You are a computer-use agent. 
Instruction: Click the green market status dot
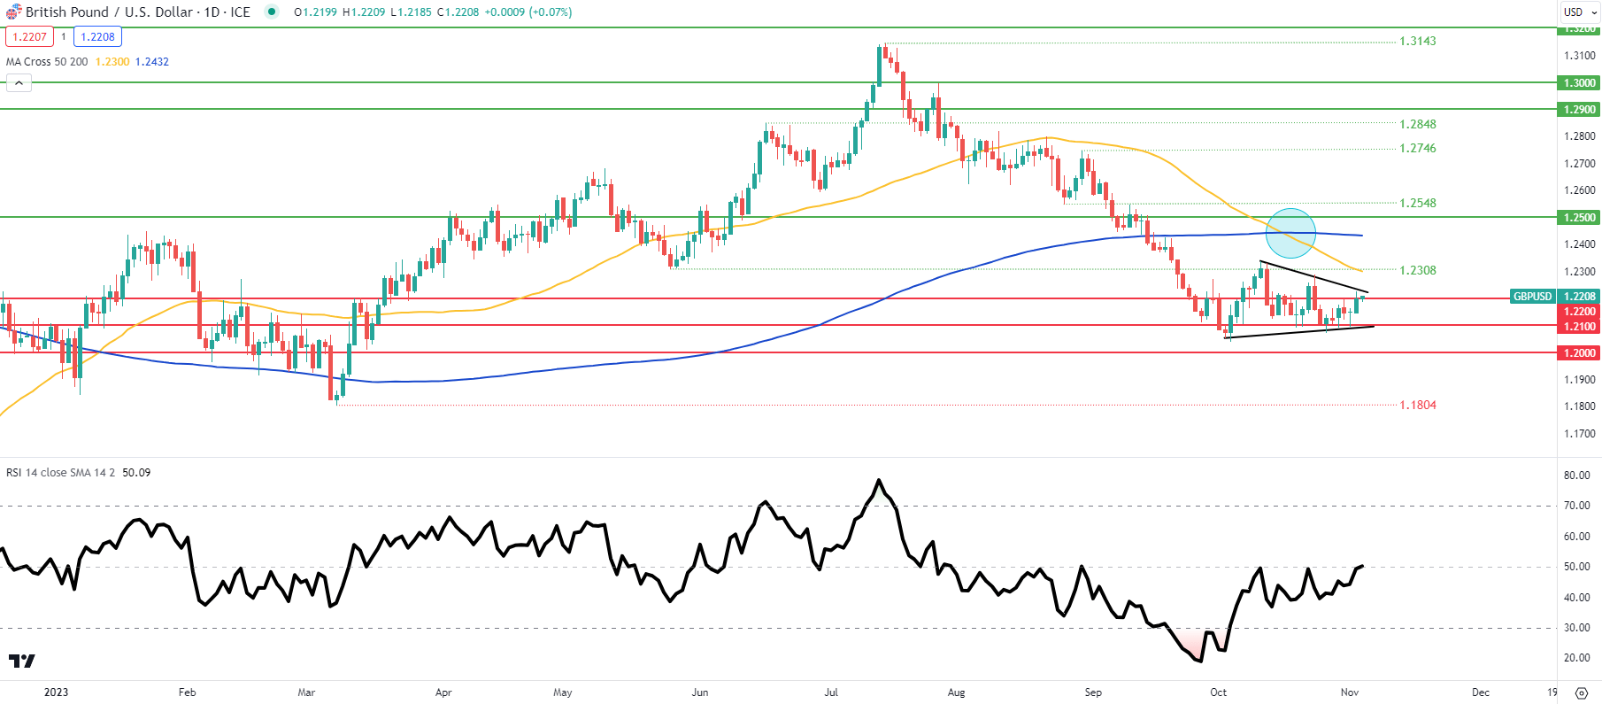pyautogui.click(x=271, y=12)
